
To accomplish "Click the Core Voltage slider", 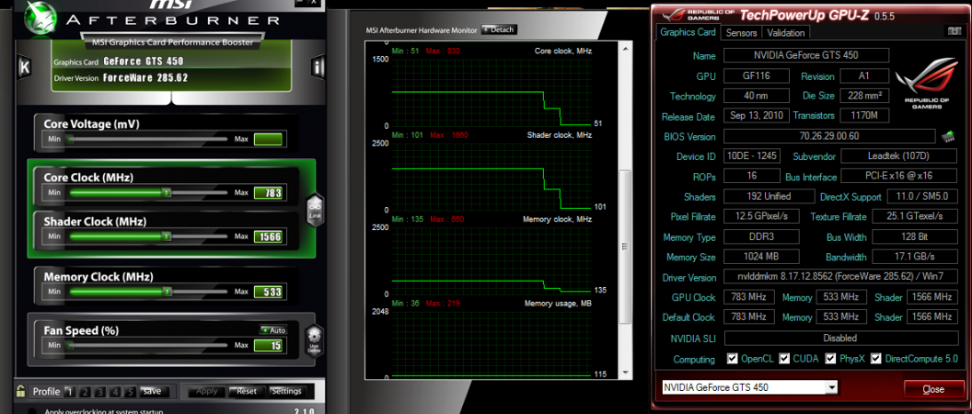I will pos(147,139).
